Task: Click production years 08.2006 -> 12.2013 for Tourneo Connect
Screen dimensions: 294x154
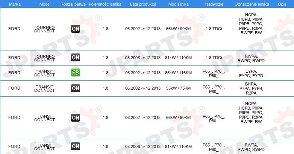Action: [x=143, y=58]
